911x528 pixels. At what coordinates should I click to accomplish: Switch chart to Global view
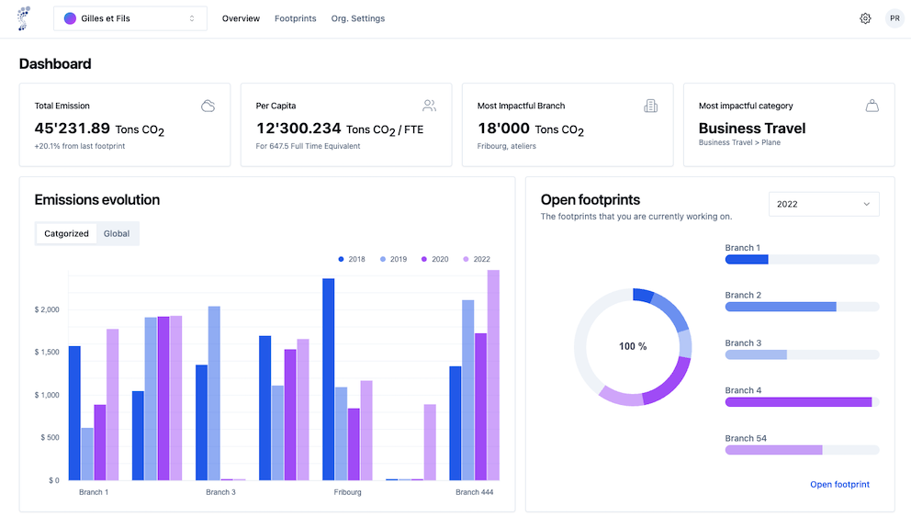coord(117,233)
